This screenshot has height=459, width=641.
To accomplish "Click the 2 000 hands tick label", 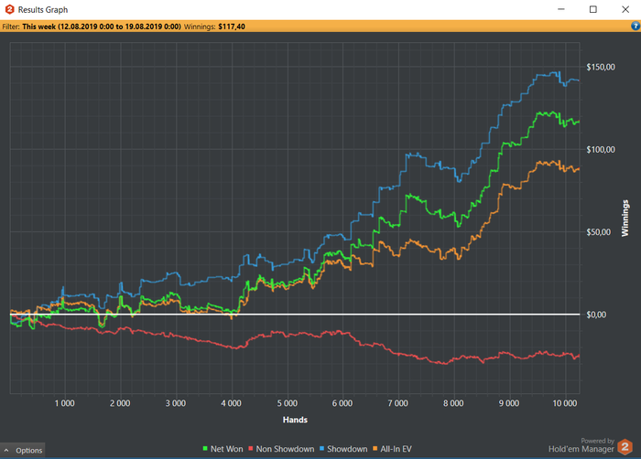I will click(120, 403).
